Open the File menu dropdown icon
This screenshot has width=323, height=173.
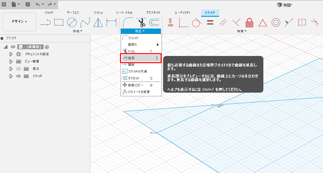[x=16, y=4]
